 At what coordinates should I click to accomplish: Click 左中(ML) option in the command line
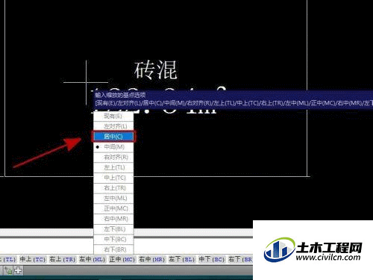93,259
